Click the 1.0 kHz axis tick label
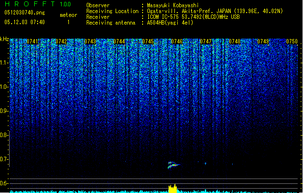The height and width of the screenshot is (193, 303). pos(4,87)
